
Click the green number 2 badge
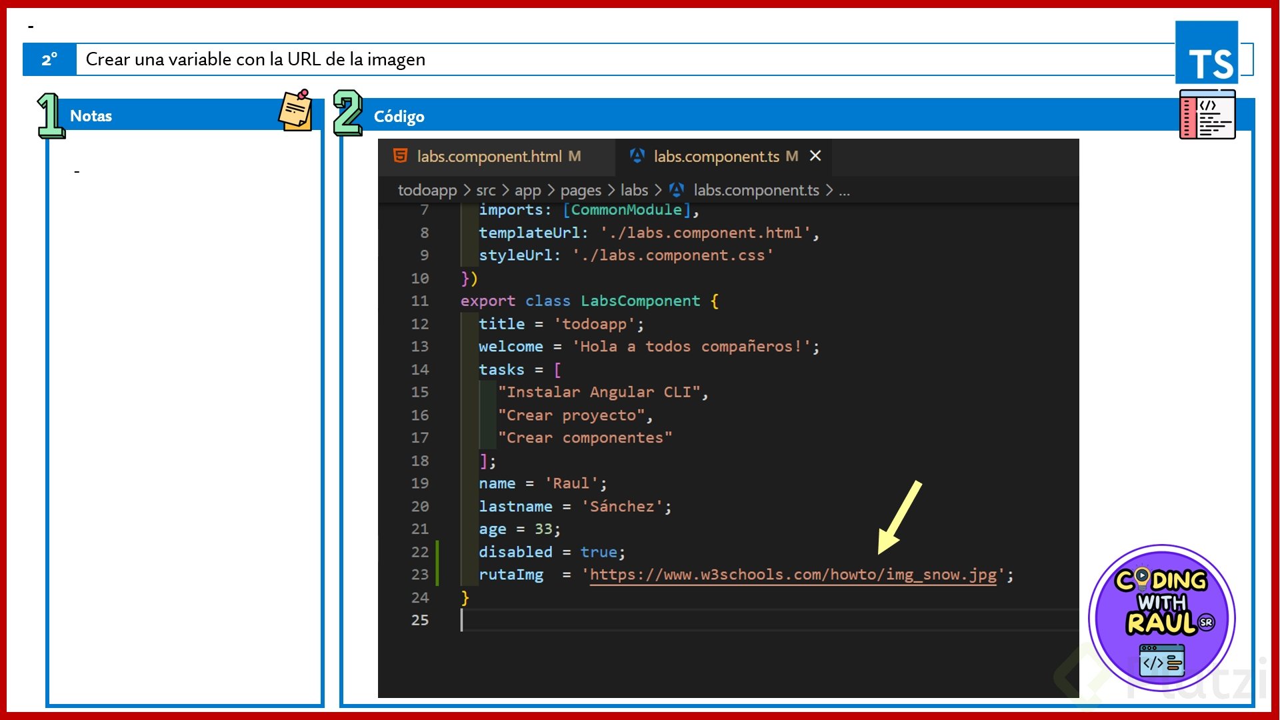click(347, 113)
